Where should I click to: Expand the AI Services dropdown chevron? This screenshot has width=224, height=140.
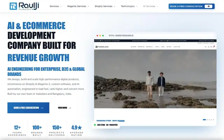pyautogui.click(x=157, y=6)
